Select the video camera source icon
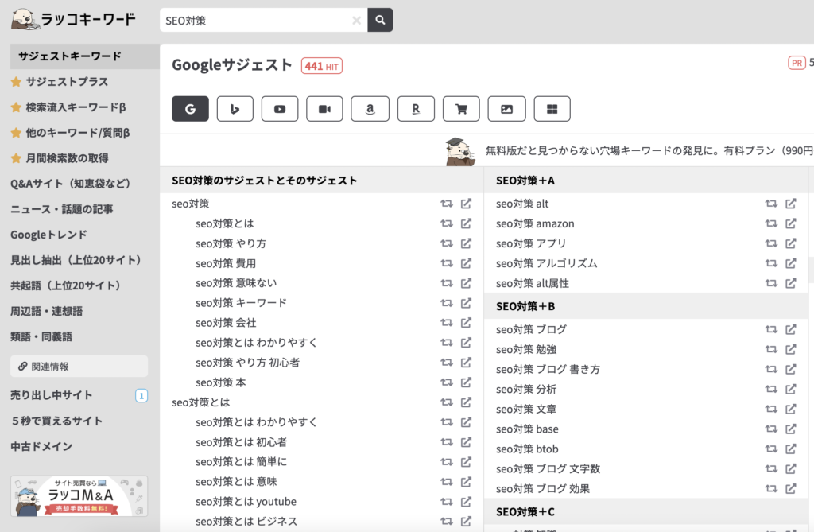814x532 pixels. click(x=324, y=109)
